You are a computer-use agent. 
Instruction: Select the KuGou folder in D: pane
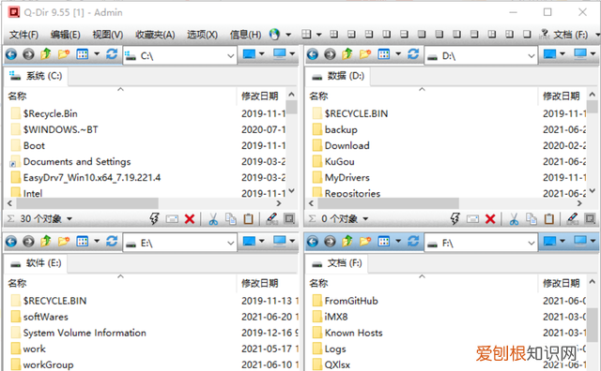[339, 161]
